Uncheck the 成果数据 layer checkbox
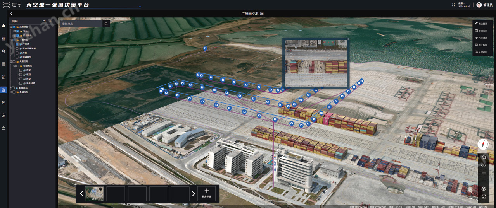Screen dimensions: 496x208 [14, 27]
